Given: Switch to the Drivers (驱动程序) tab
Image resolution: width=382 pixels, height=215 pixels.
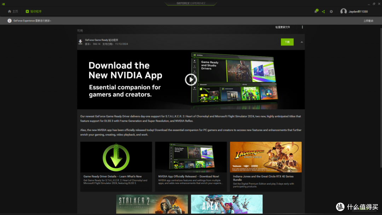Looking at the screenshot, I should pyautogui.click(x=34, y=11).
